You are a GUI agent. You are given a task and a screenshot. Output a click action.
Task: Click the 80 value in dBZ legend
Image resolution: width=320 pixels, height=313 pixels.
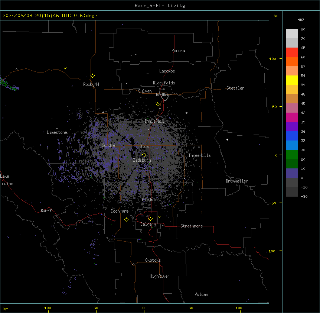pos(303,29)
